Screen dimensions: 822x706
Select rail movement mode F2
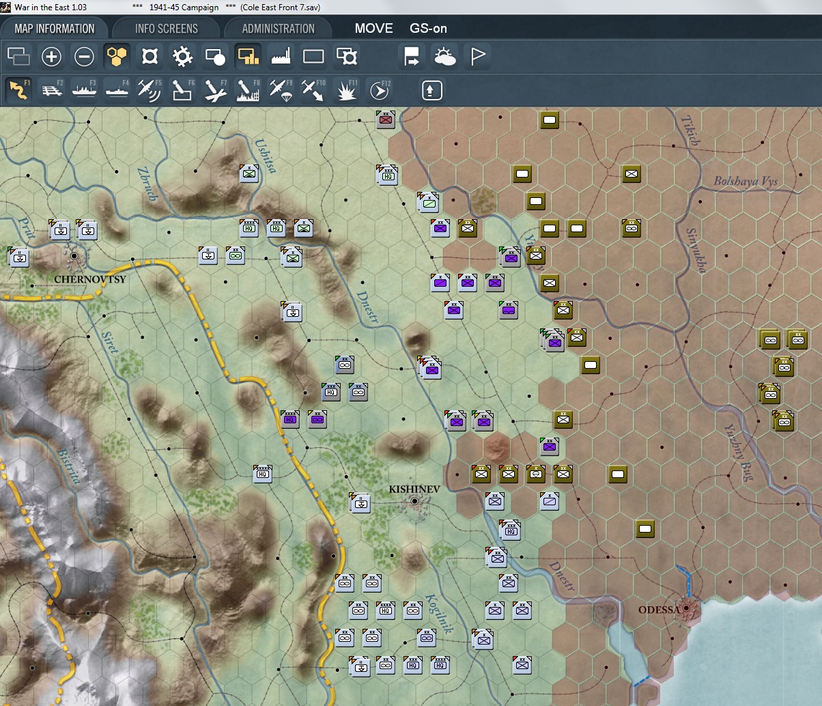(x=53, y=90)
